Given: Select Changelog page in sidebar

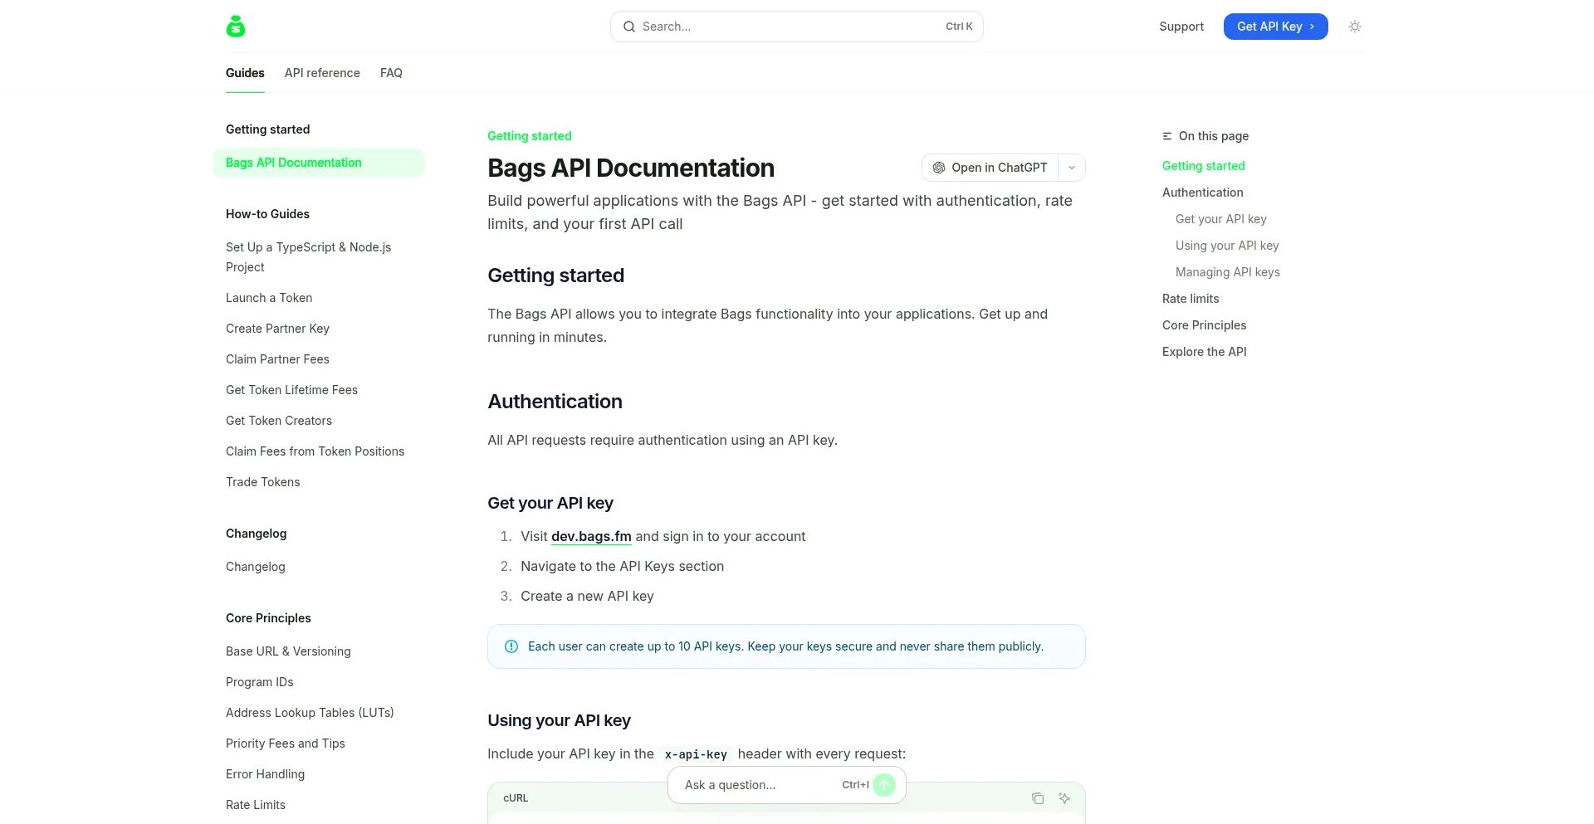Looking at the screenshot, I should [255, 567].
